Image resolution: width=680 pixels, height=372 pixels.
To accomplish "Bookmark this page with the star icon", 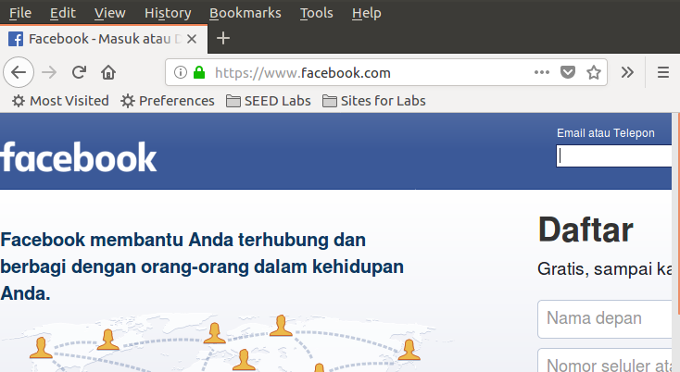I will [x=594, y=72].
